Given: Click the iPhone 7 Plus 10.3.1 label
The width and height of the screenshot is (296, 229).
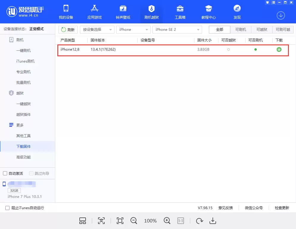Looking at the screenshot, I should pyautogui.click(x=25, y=196).
